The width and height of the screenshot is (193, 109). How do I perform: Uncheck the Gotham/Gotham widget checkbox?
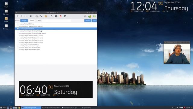click(x=18, y=29)
